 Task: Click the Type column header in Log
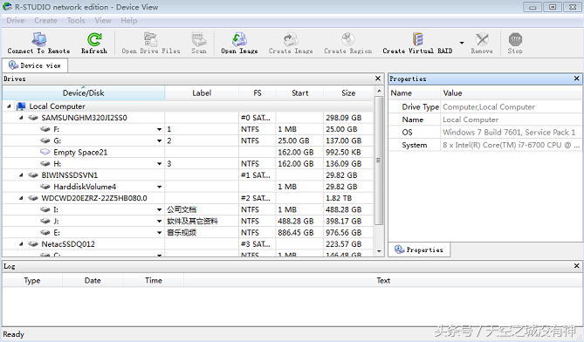click(x=32, y=281)
